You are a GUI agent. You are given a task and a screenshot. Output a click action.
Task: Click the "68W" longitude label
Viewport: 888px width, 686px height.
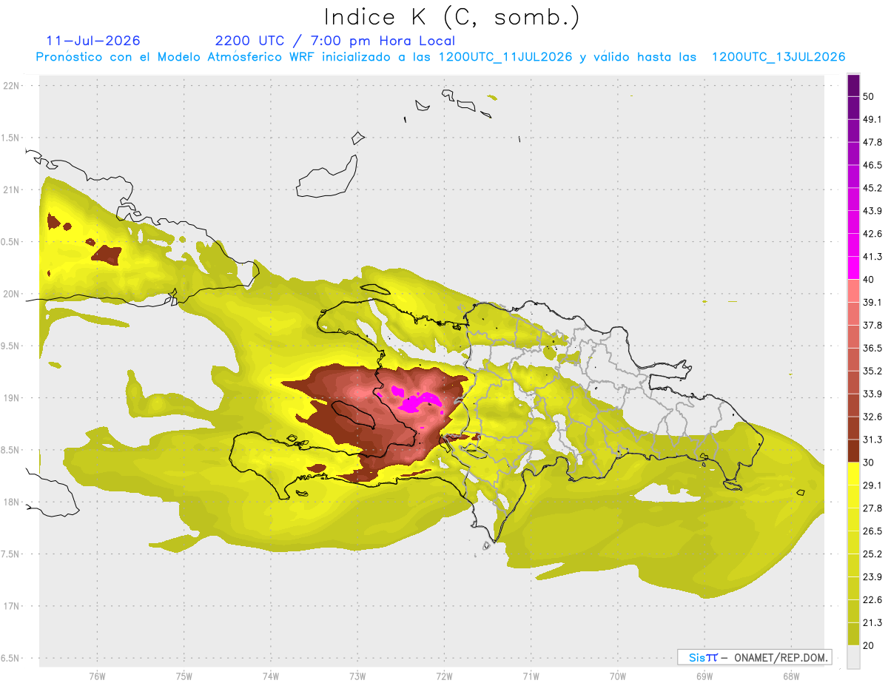[790, 676]
